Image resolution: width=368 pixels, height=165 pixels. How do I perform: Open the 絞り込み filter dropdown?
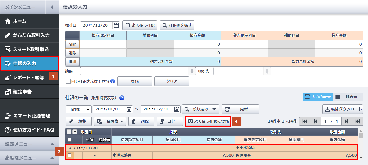200,109
